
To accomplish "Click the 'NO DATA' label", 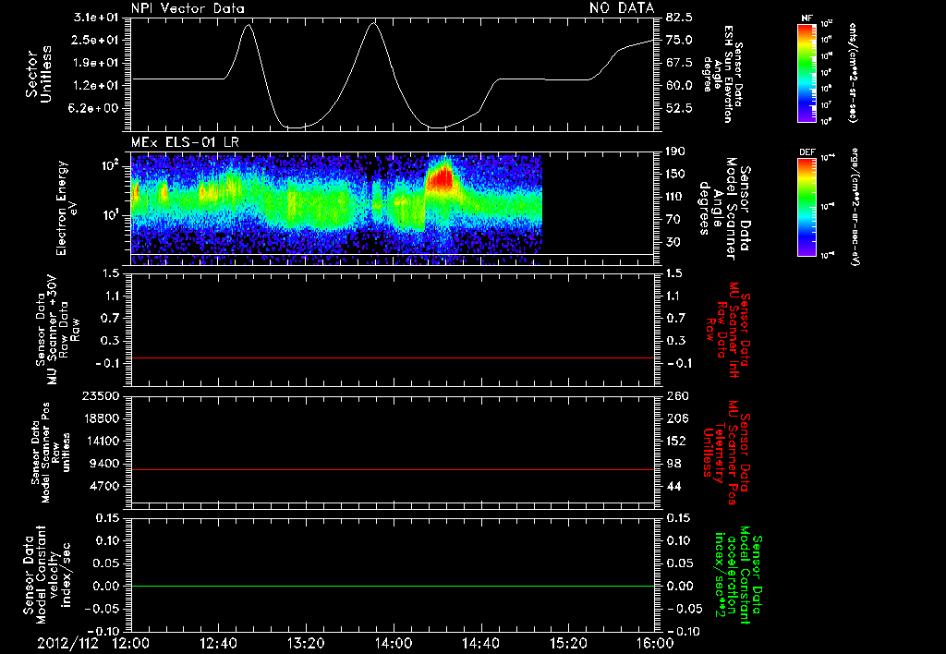I will [x=622, y=7].
